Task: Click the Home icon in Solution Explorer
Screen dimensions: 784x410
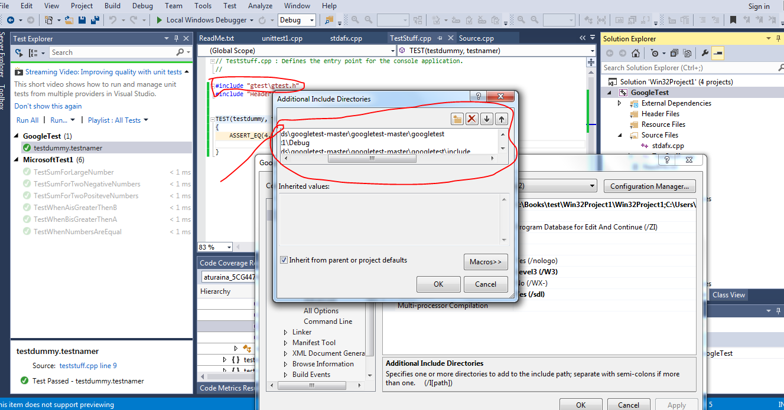Action: coord(636,53)
